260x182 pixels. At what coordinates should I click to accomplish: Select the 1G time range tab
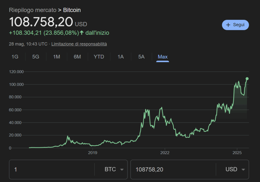point(15,57)
